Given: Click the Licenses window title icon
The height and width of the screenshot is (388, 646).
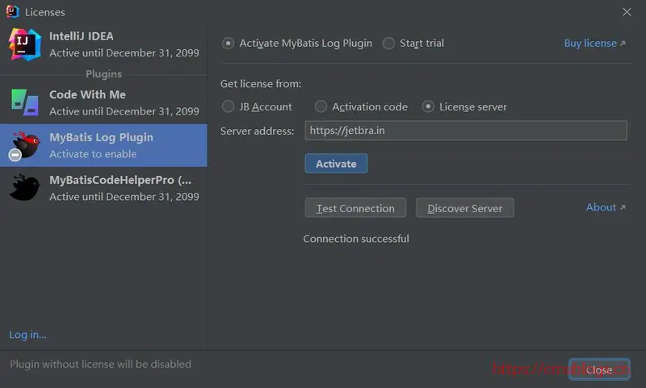Looking at the screenshot, I should [12, 12].
